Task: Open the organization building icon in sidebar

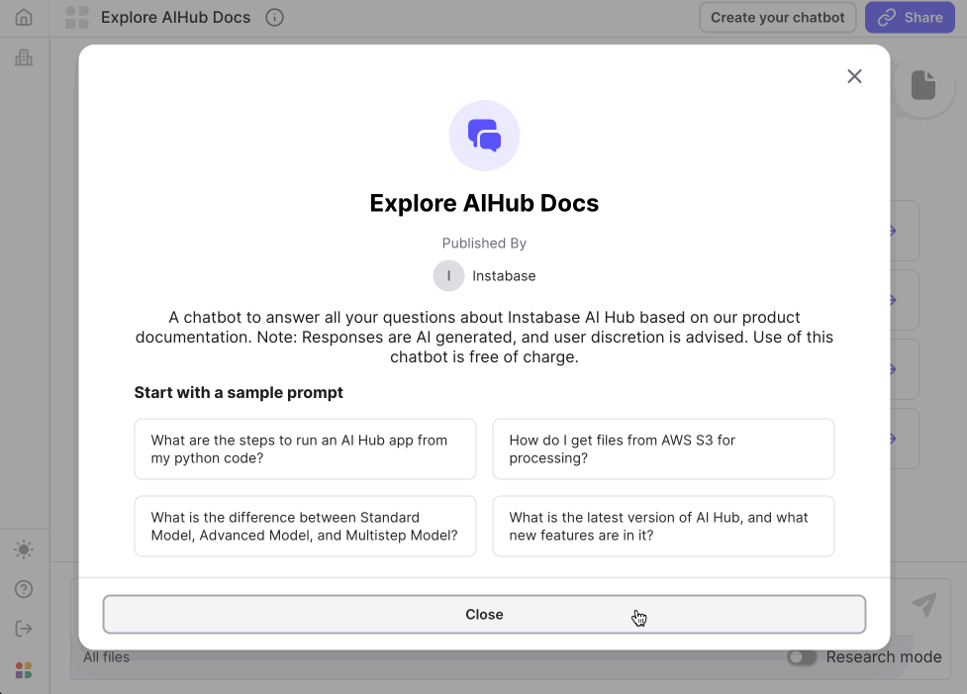Action: [x=24, y=57]
